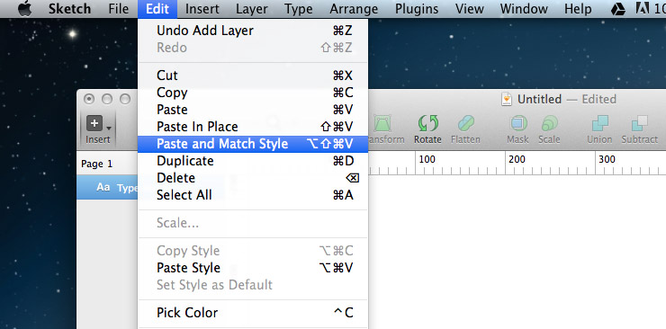Click Page 1 in the sidebar
The height and width of the screenshot is (329, 666).
pos(97,164)
